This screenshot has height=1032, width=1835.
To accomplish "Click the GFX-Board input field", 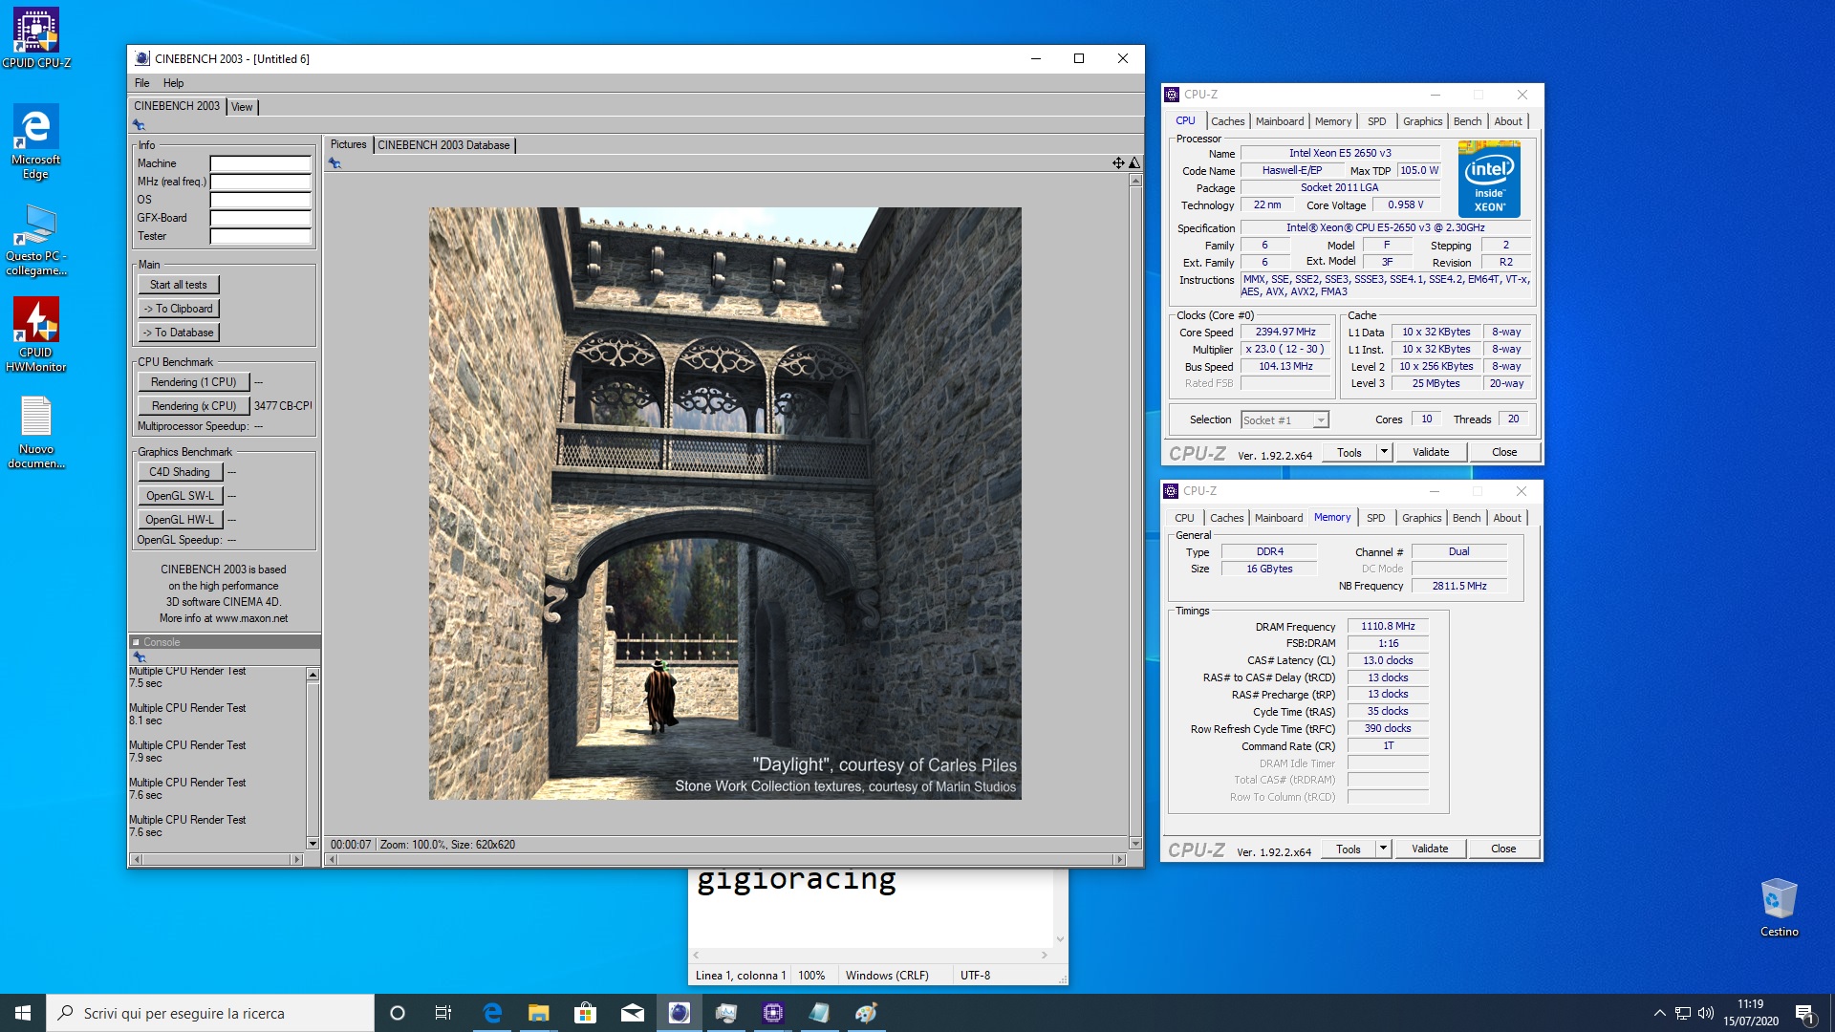I will [x=260, y=218].
